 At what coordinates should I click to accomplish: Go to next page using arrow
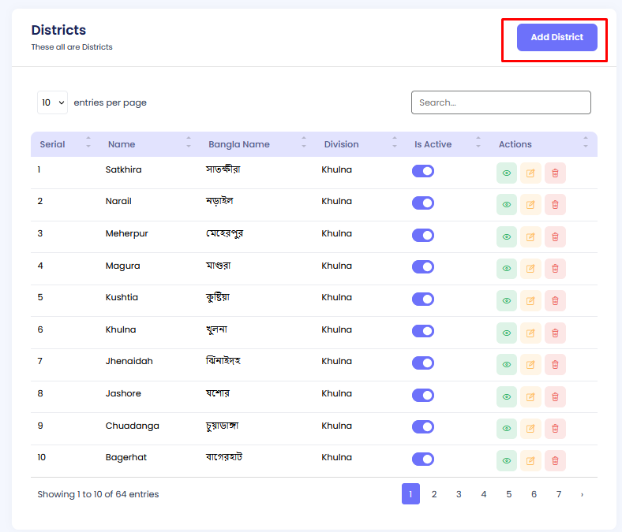pyautogui.click(x=582, y=494)
